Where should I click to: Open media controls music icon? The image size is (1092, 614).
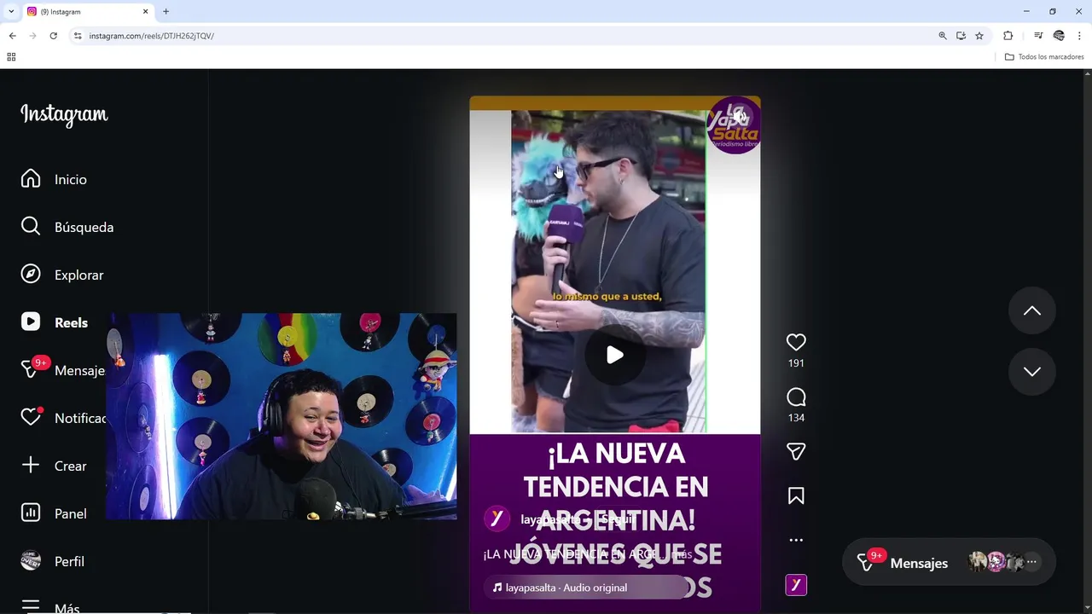[x=1038, y=36]
